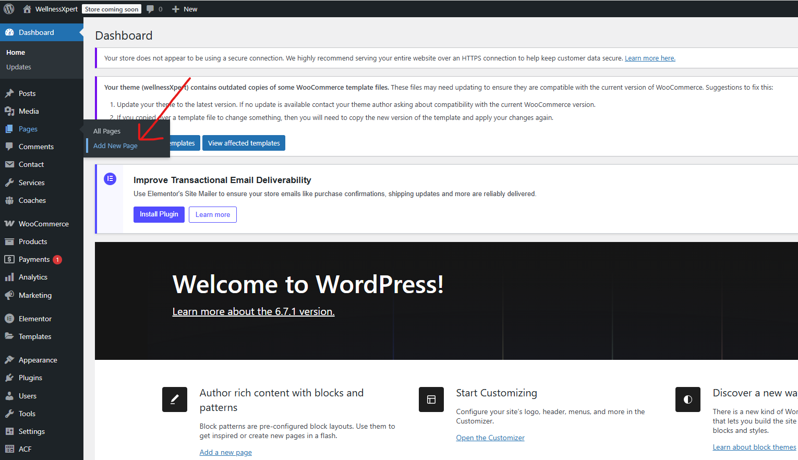
Task: Click the Appearance paintbrush icon
Action: tap(9, 360)
